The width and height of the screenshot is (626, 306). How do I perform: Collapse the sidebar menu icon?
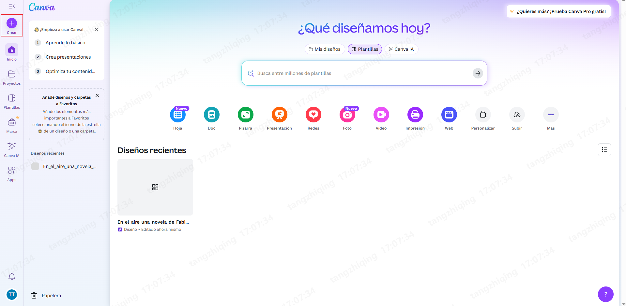click(12, 6)
